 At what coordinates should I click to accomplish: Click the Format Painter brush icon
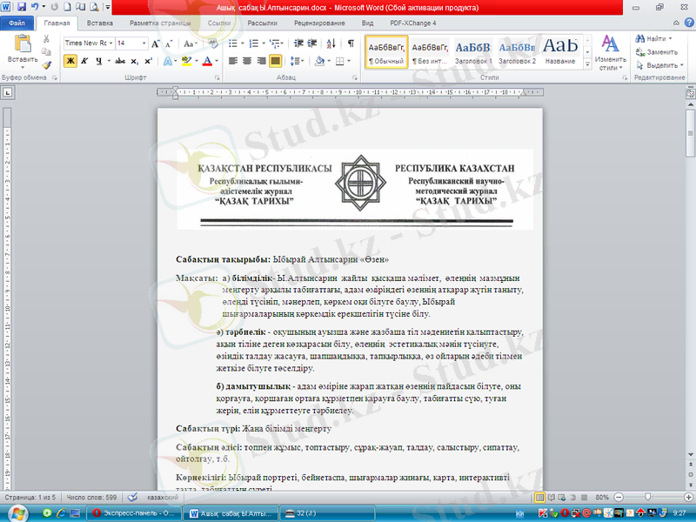tap(46, 64)
